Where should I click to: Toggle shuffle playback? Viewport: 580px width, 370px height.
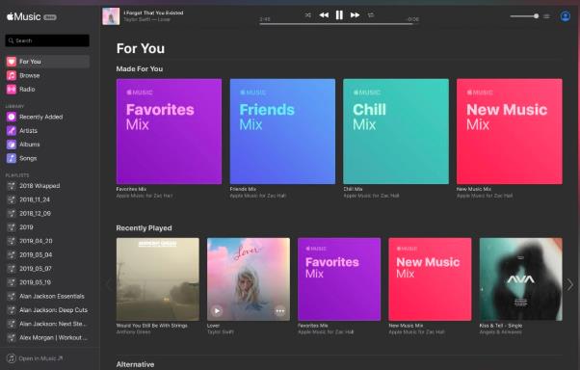[x=308, y=15]
